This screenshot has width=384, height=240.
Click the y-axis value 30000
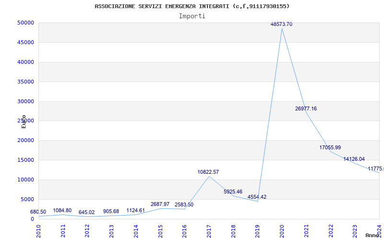[26, 101]
